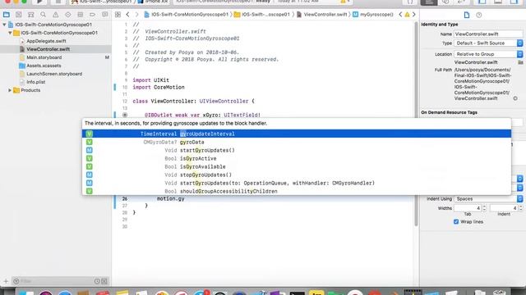Toggle the Wrap lines checkbox
The width and height of the screenshot is (526, 295).
point(456,222)
